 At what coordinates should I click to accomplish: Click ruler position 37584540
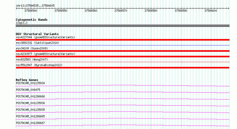(31, 11)
